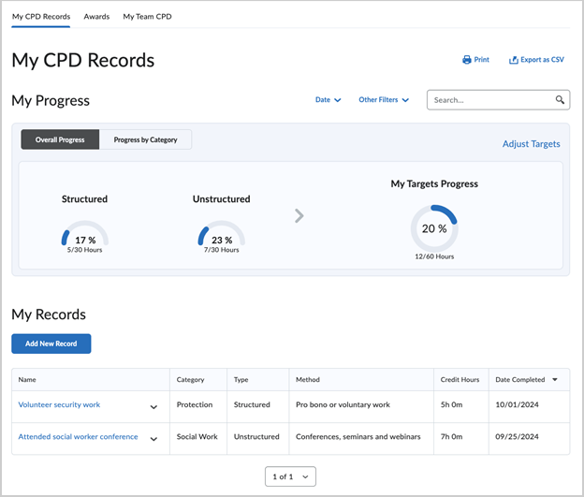Expand Attended social worker conference chevron
584x497 pixels.
coord(153,439)
